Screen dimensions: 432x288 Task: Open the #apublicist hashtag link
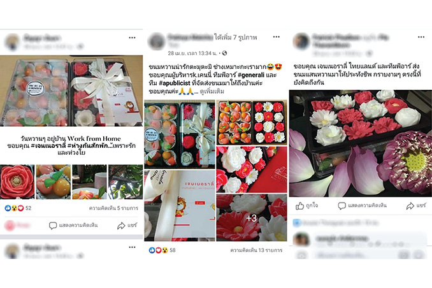[x=175, y=83]
